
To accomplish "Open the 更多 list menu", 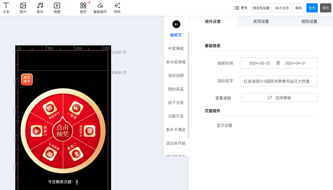I will pos(241,8).
